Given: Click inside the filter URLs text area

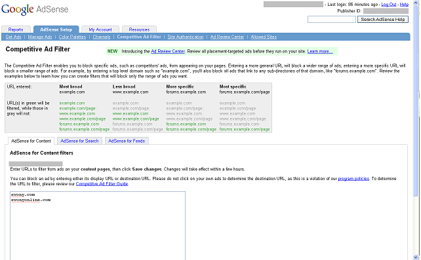Looking at the screenshot, I should coord(98,226).
